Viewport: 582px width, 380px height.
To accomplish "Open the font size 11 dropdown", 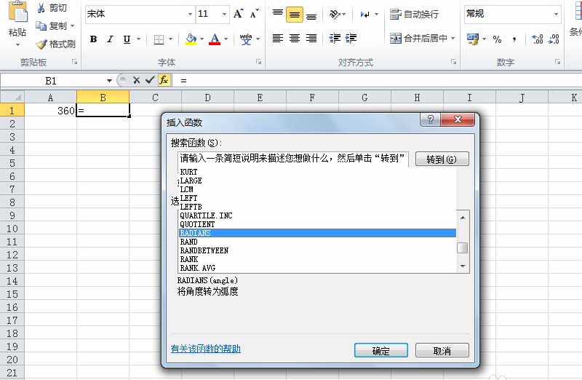I will (x=224, y=14).
